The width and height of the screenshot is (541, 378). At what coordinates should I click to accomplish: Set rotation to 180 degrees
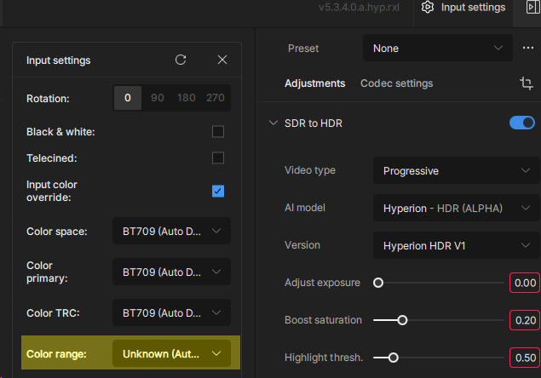pos(186,98)
